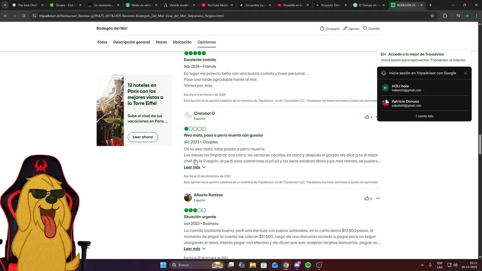Image resolution: width=482 pixels, height=271 pixels.
Task: Show hidden system tray icons chevron
Action: coord(422,265)
